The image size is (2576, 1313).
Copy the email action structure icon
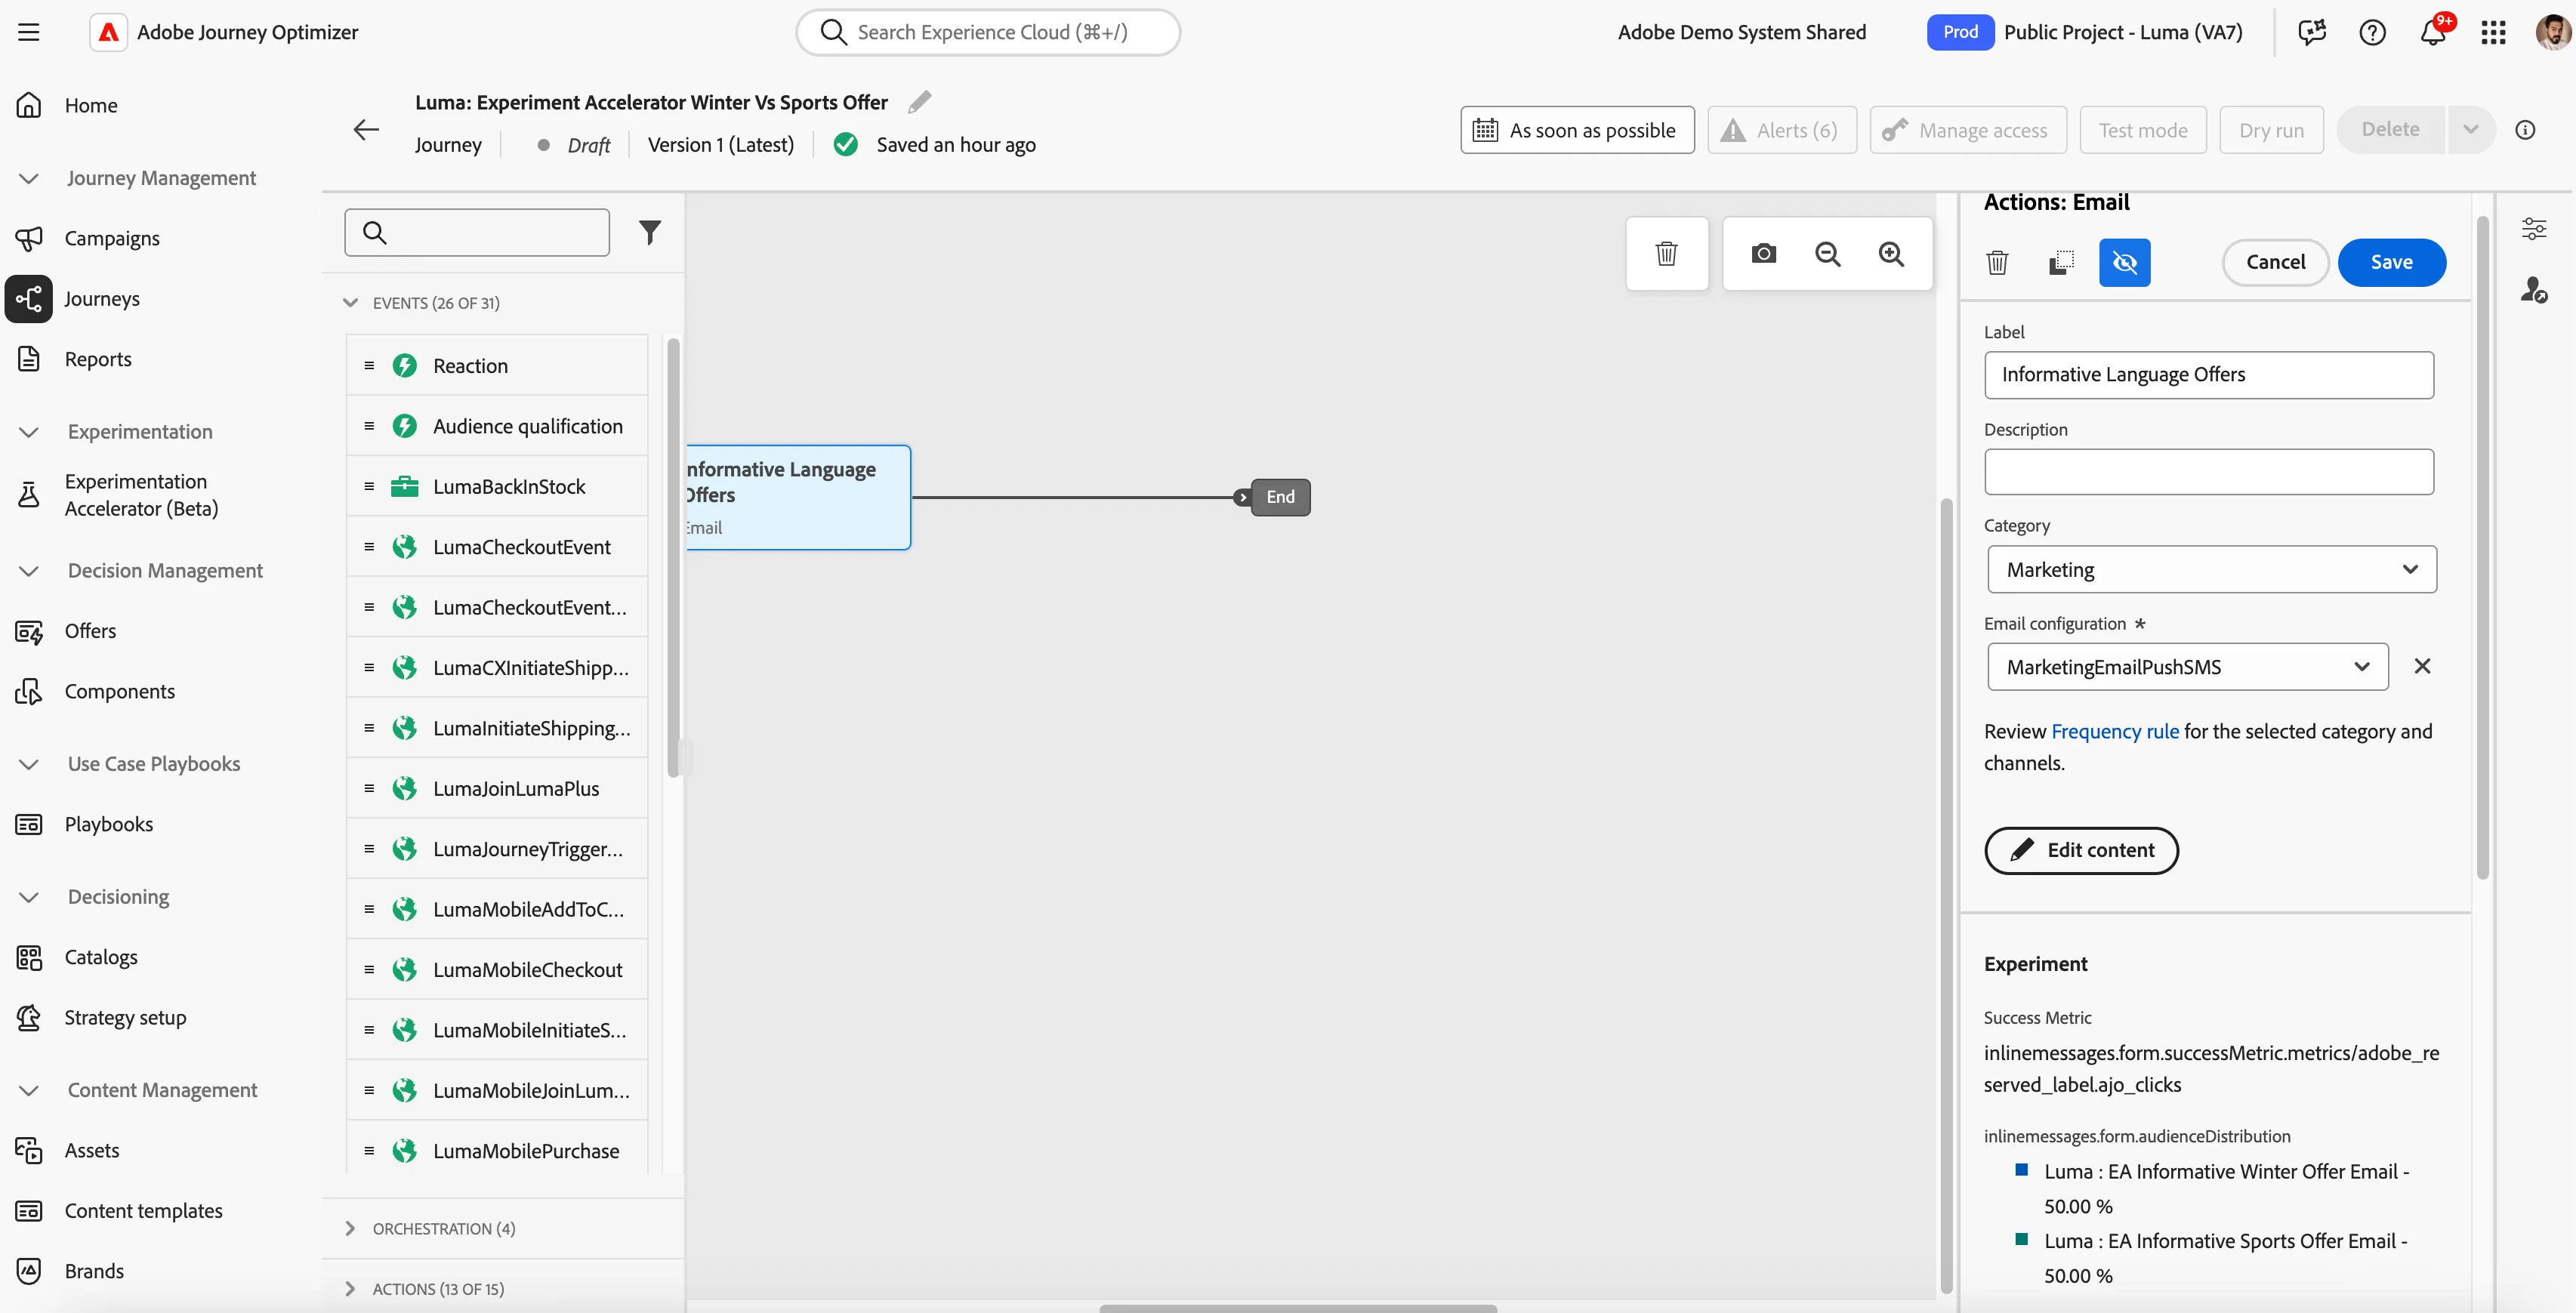pyautogui.click(x=2061, y=263)
